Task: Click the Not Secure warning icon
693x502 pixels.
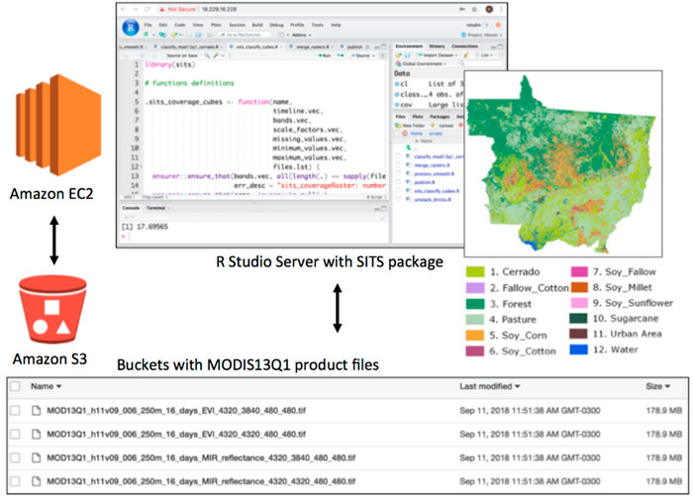Action: (162, 9)
